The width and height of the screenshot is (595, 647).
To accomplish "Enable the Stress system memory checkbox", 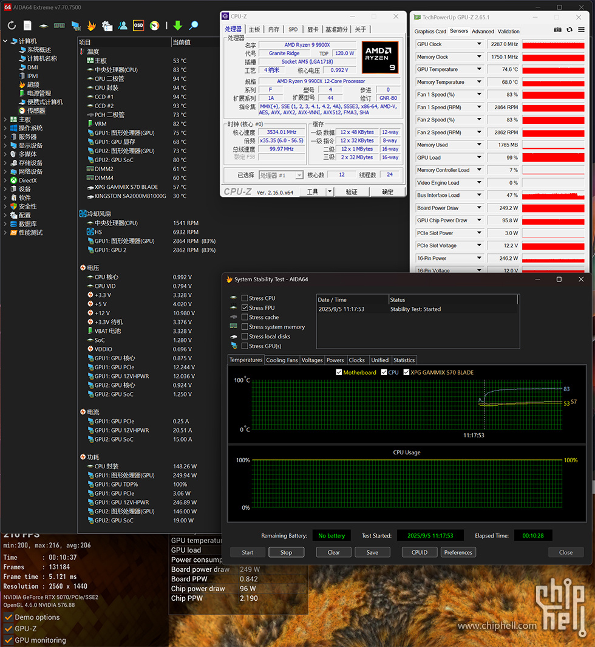I will click(245, 327).
